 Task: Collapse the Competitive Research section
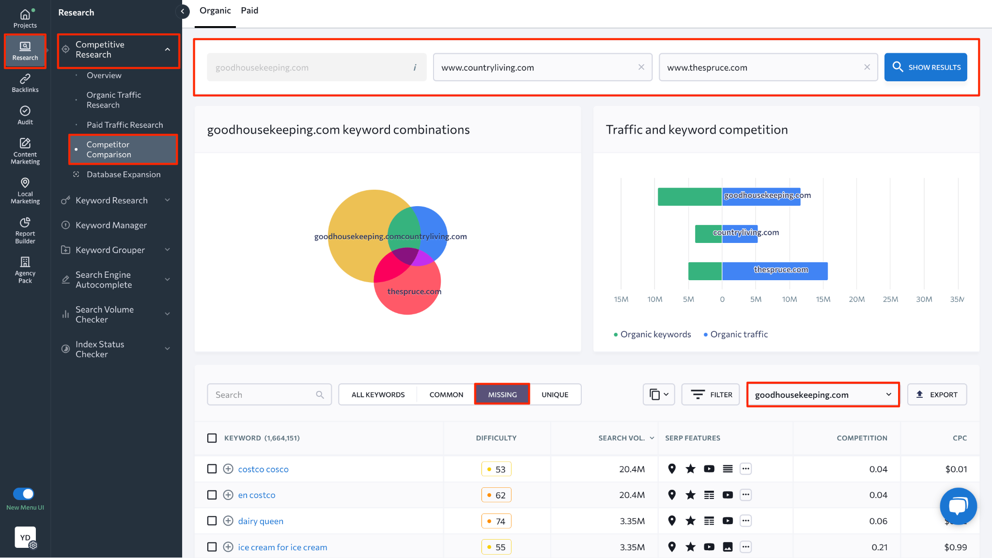pyautogui.click(x=167, y=50)
